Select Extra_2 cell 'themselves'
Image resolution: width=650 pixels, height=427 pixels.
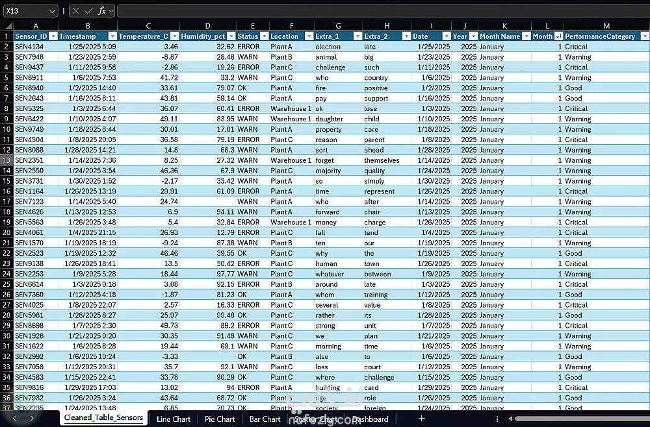(387, 160)
